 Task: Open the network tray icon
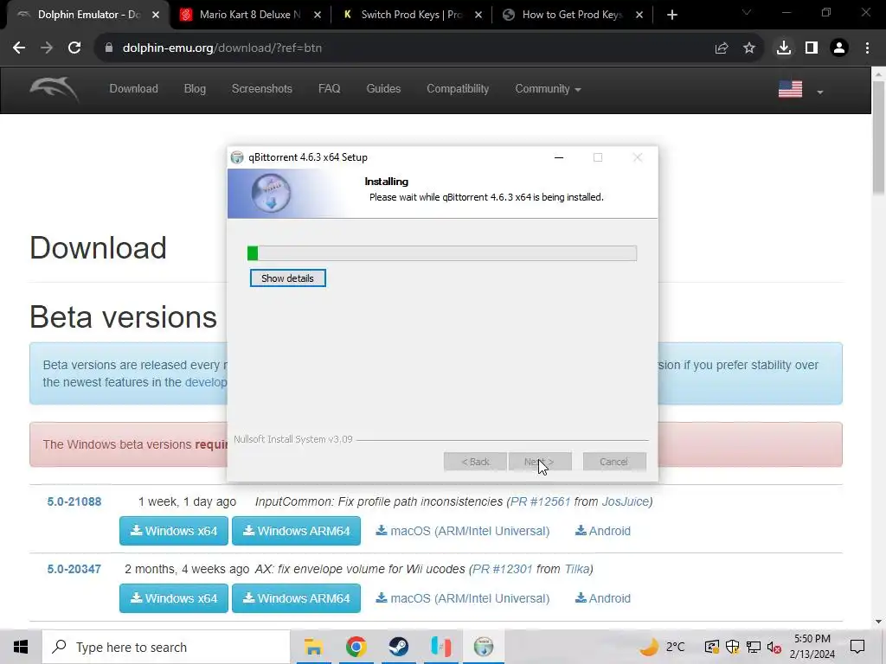click(754, 647)
